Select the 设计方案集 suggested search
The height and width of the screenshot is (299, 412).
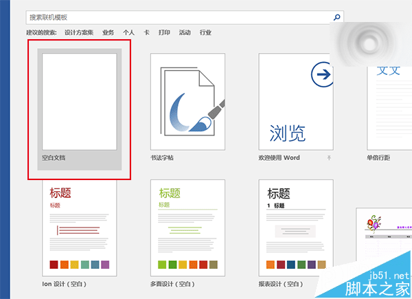[79, 32]
